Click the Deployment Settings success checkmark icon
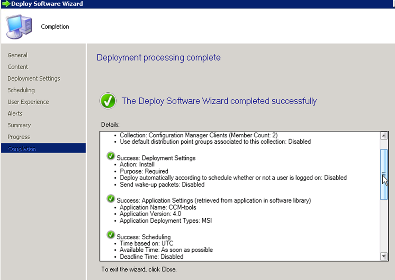The height and width of the screenshot is (280, 395). click(x=110, y=156)
